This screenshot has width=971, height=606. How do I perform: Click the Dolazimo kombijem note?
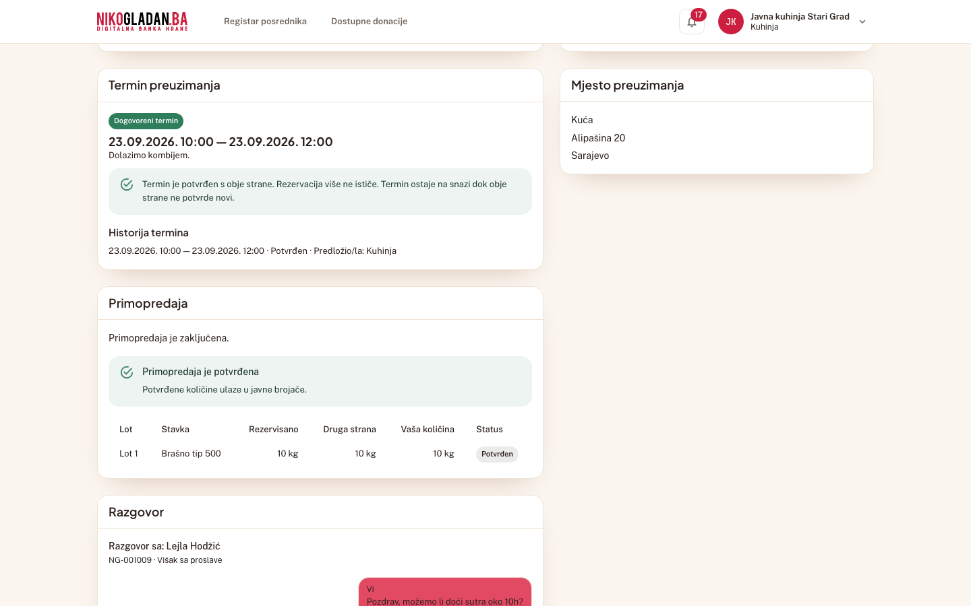click(x=149, y=156)
